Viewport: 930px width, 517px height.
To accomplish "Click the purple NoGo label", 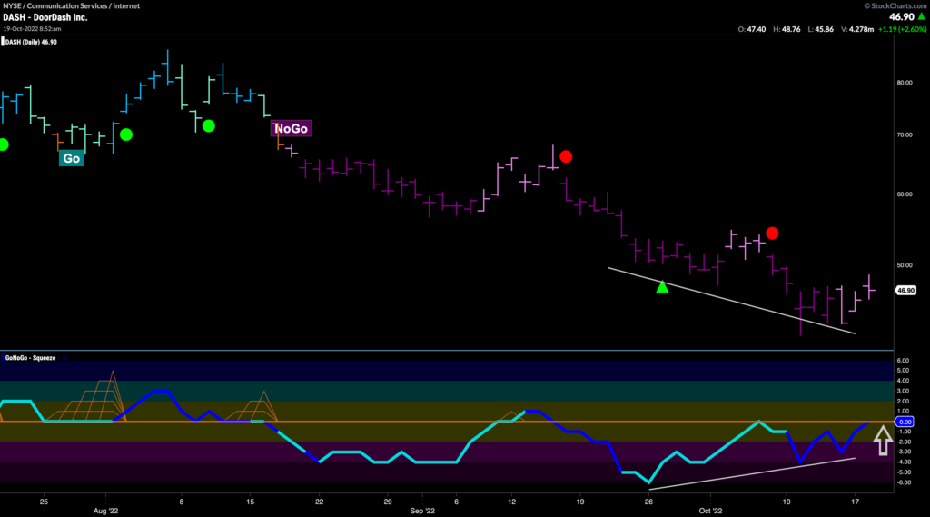I will (x=292, y=129).
